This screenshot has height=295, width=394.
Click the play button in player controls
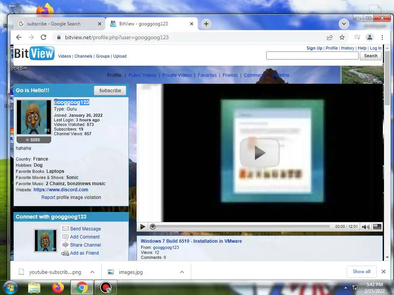click(x=142, y=227)
